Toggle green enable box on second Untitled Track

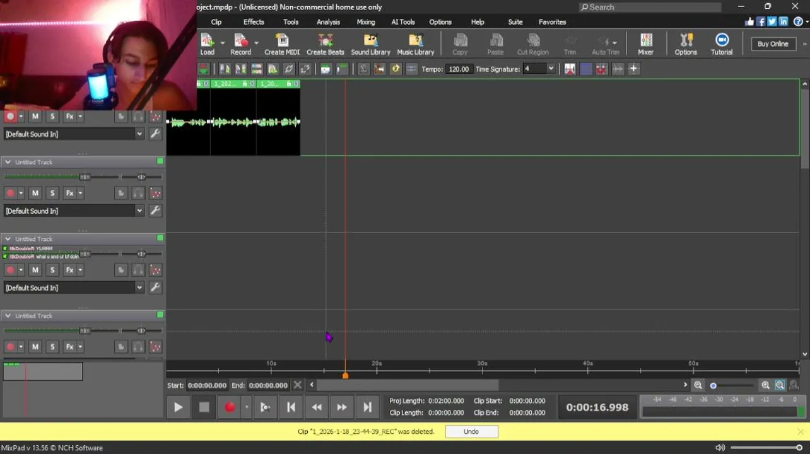pyautogui.click(x=160, y=161)
